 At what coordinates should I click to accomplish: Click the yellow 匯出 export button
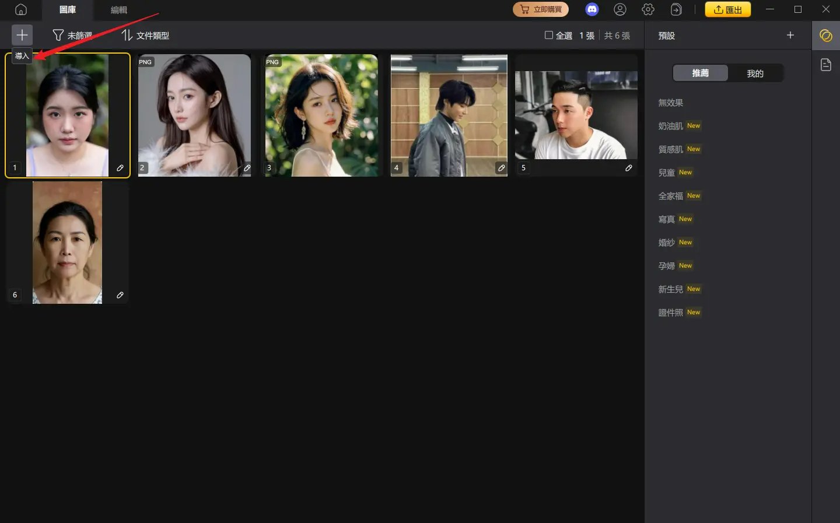click(727, 9)
